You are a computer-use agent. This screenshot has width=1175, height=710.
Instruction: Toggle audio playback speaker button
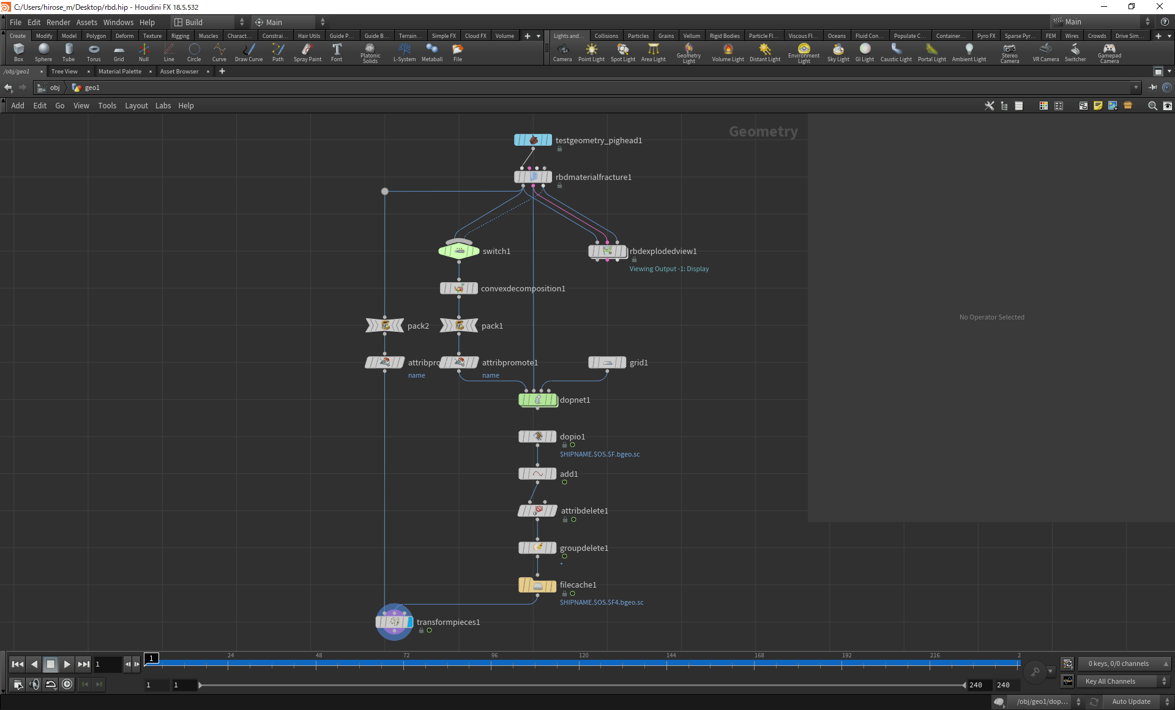(x=34, y=684)
